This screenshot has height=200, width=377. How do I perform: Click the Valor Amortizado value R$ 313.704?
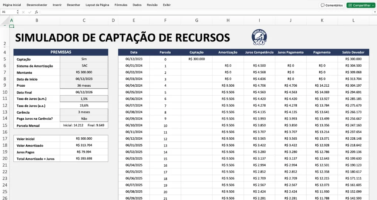point(84,145)
